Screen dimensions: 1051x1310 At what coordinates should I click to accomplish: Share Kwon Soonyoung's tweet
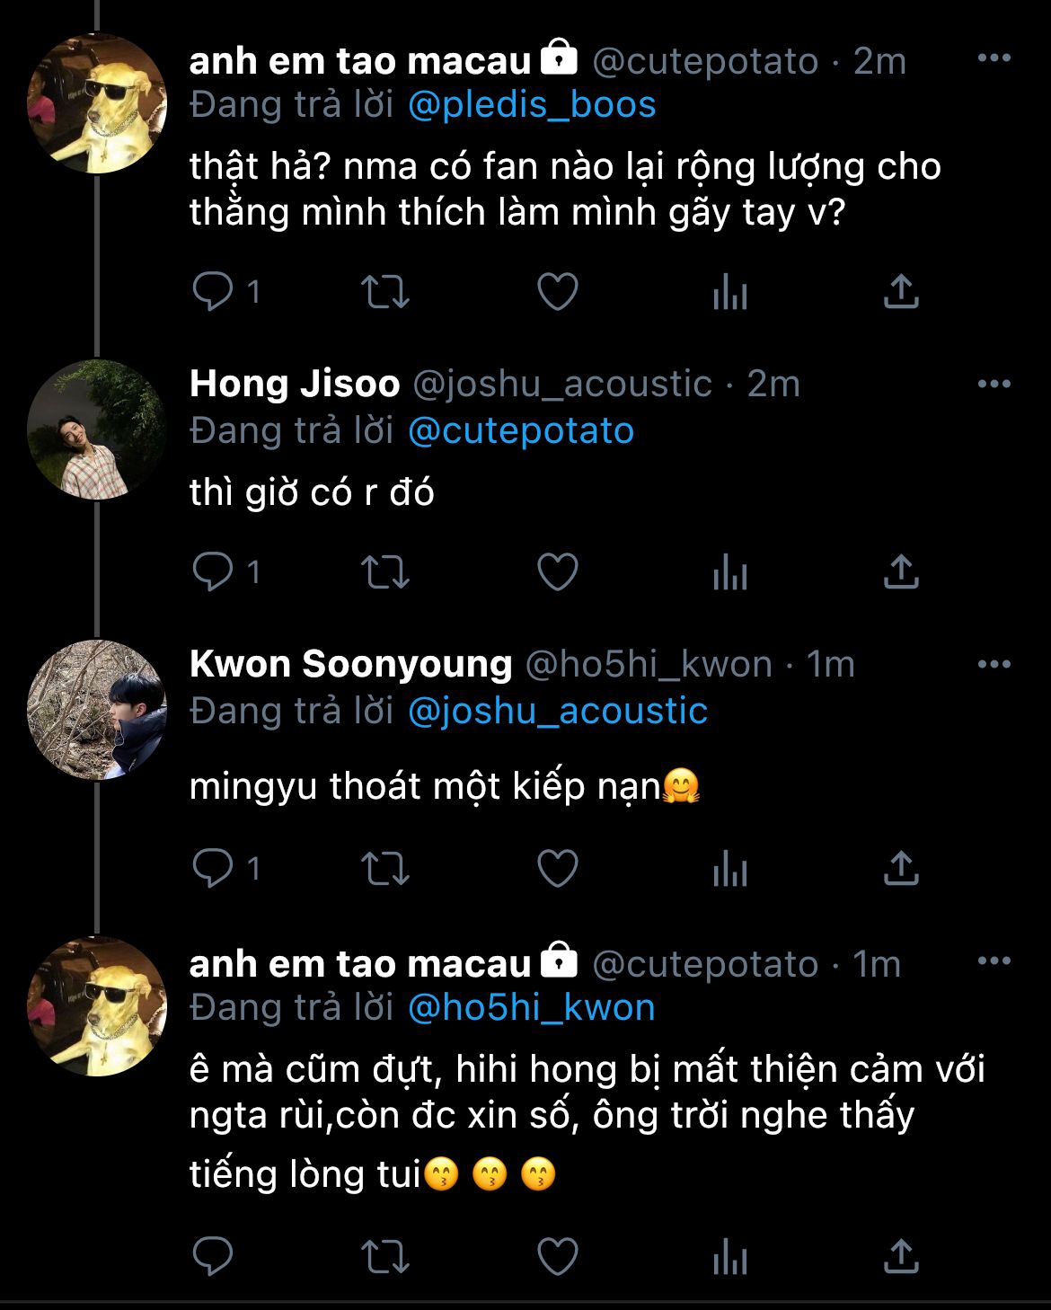point(901,868)
